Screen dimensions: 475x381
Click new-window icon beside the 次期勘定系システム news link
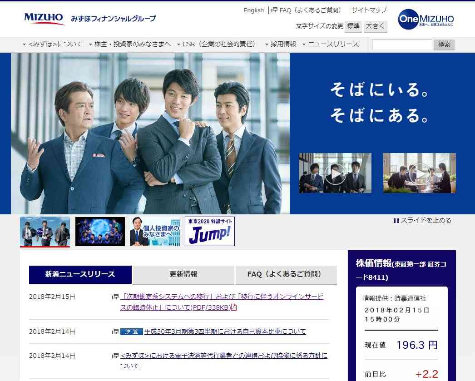[x=115, y=297]
